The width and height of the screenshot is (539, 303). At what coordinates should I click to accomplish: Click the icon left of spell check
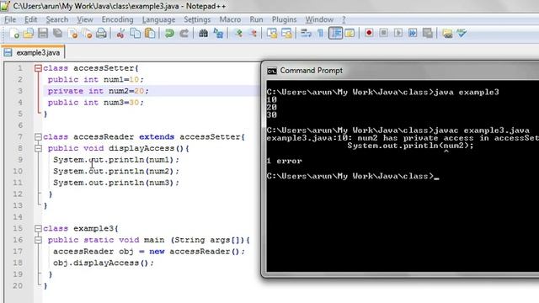pos(447,34)
